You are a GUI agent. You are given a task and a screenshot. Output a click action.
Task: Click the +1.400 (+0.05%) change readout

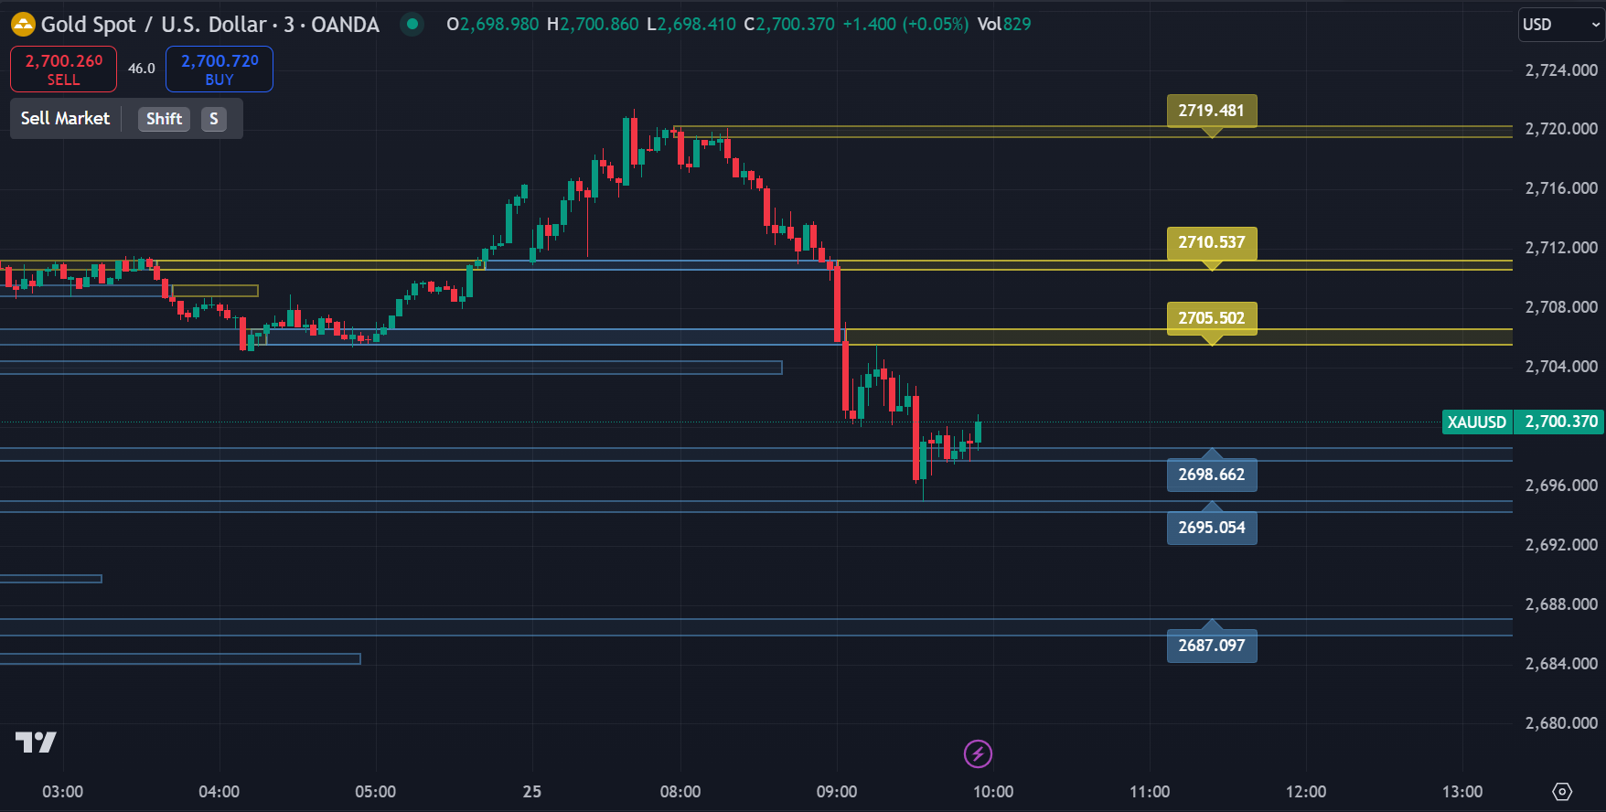click(905, 25)
